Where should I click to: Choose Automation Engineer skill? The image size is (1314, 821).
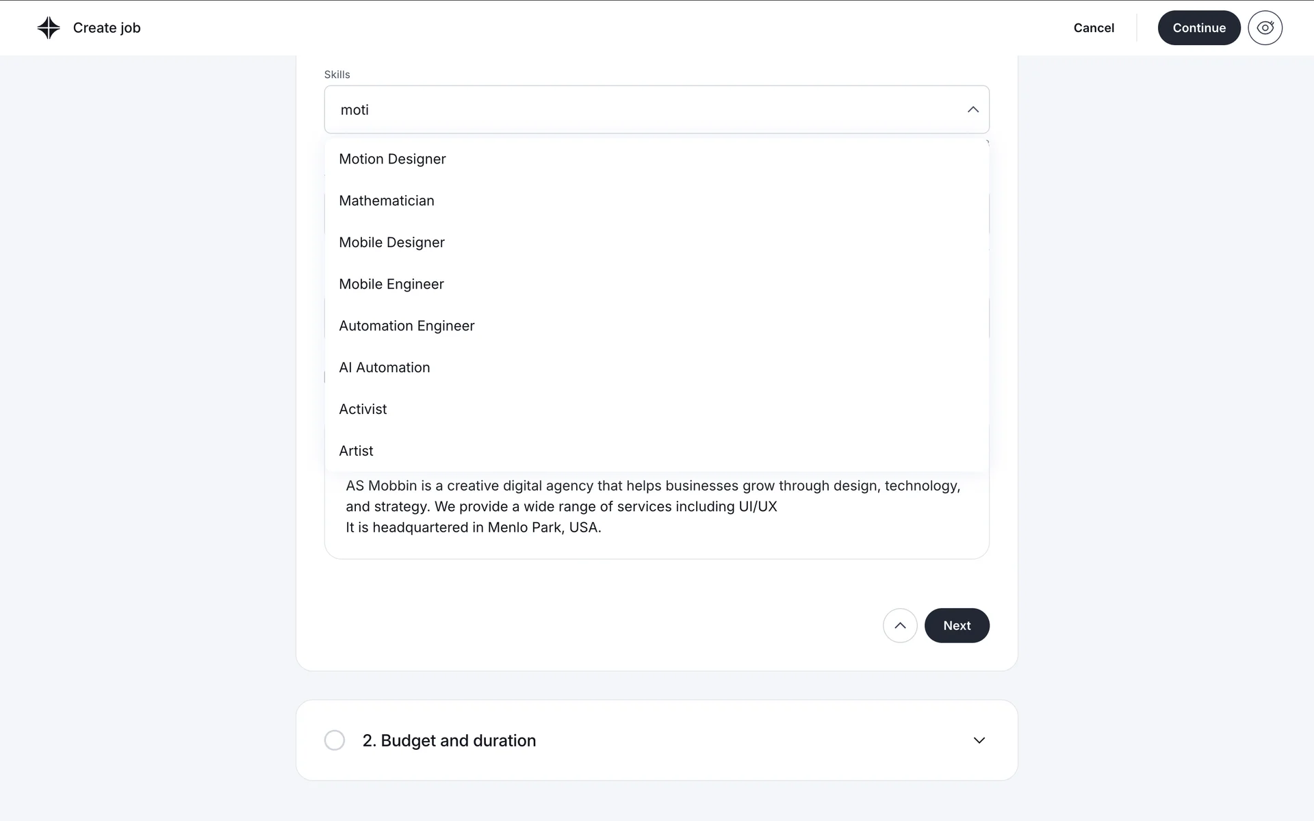pos(407,326)
